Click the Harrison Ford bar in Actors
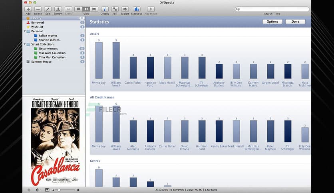 pos(150,68)
